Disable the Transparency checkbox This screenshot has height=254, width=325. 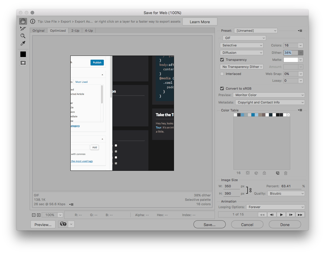coord(222,60)
